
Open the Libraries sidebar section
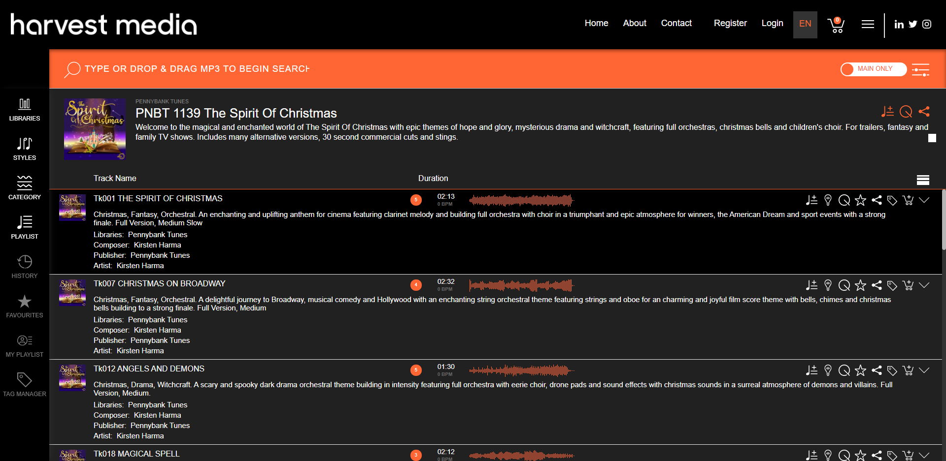click(25, 109)
